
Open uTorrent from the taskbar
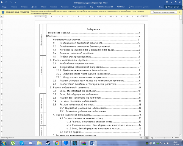(13, 143)
